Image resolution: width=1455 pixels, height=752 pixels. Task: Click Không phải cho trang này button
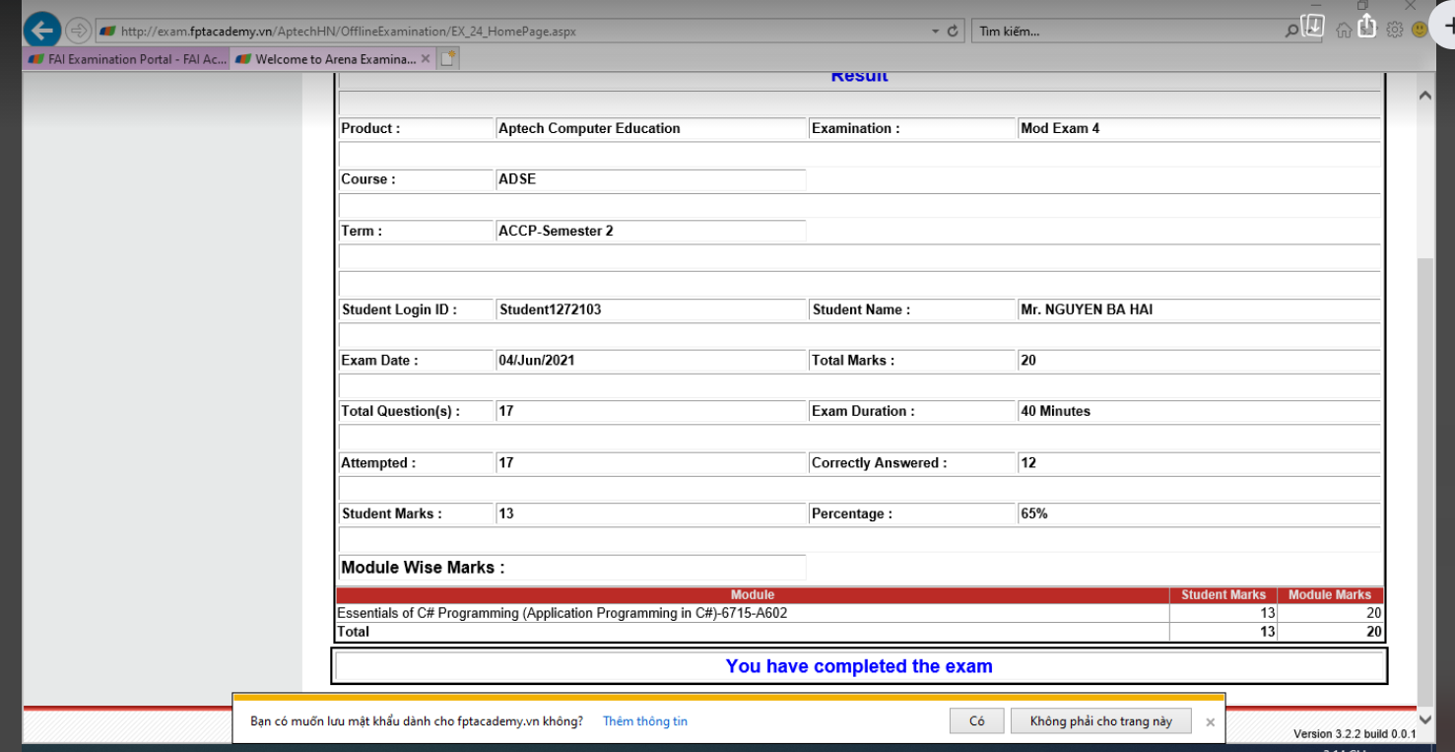(1101, 721)
